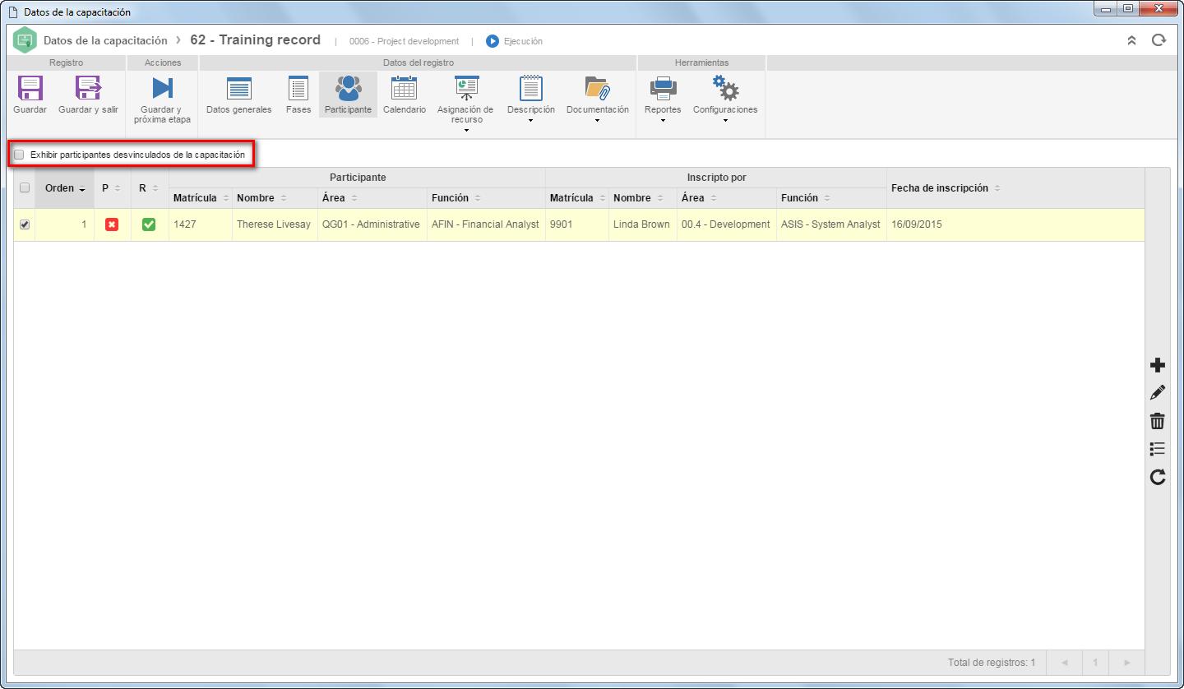This screenshot has width=1184, height=689.
Task: Click the Guardar y salir icon
Action: tap(88, 88)
